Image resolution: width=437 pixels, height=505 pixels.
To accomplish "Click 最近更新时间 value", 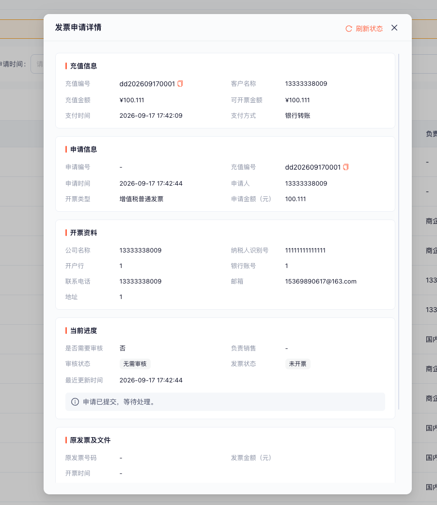I will pos(151,380).
